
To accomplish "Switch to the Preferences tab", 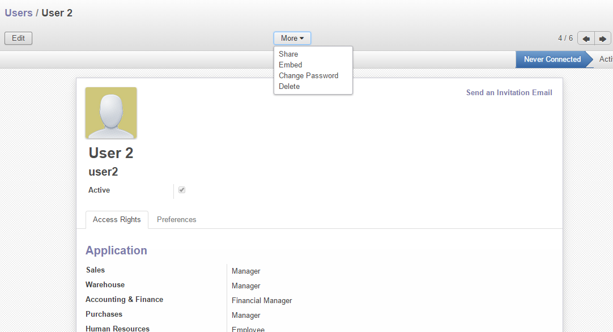I will (x=176, y=219).
